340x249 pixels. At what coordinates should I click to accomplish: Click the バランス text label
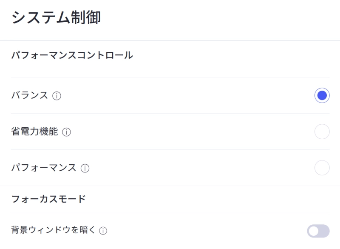point(29,96)
